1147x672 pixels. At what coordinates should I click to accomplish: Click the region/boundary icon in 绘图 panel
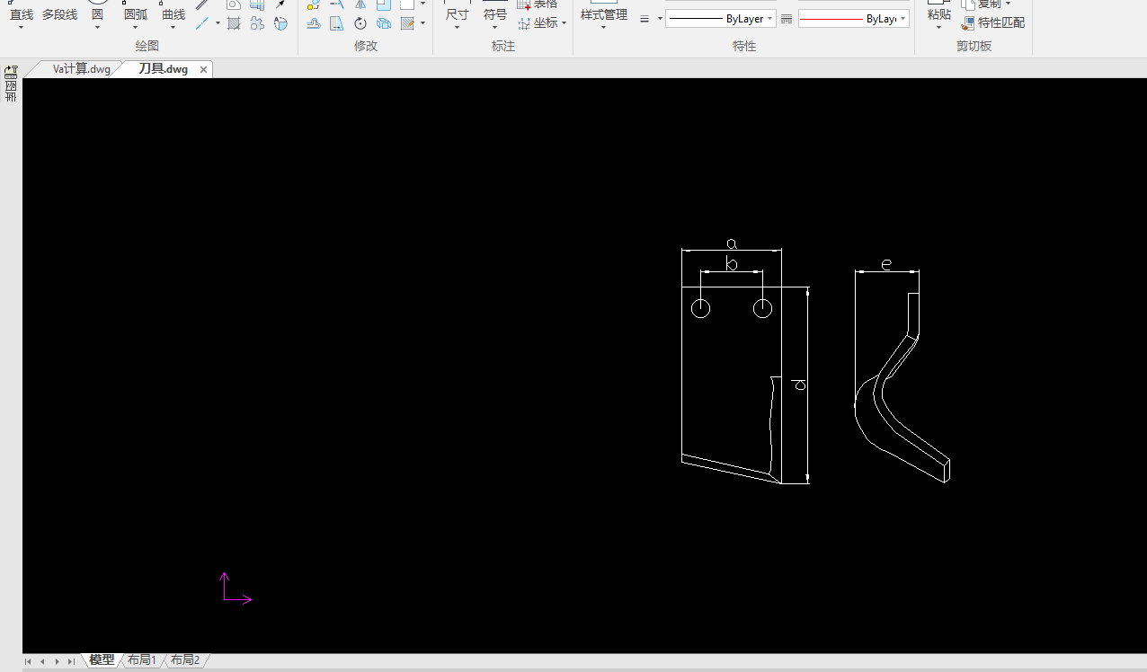(257, 23)
